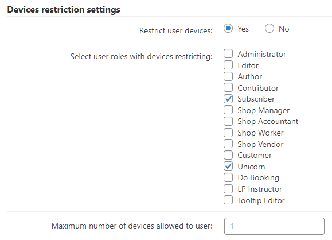Focus the maximum number of devices field
The image size is (332, 240).
coord(274,226)
